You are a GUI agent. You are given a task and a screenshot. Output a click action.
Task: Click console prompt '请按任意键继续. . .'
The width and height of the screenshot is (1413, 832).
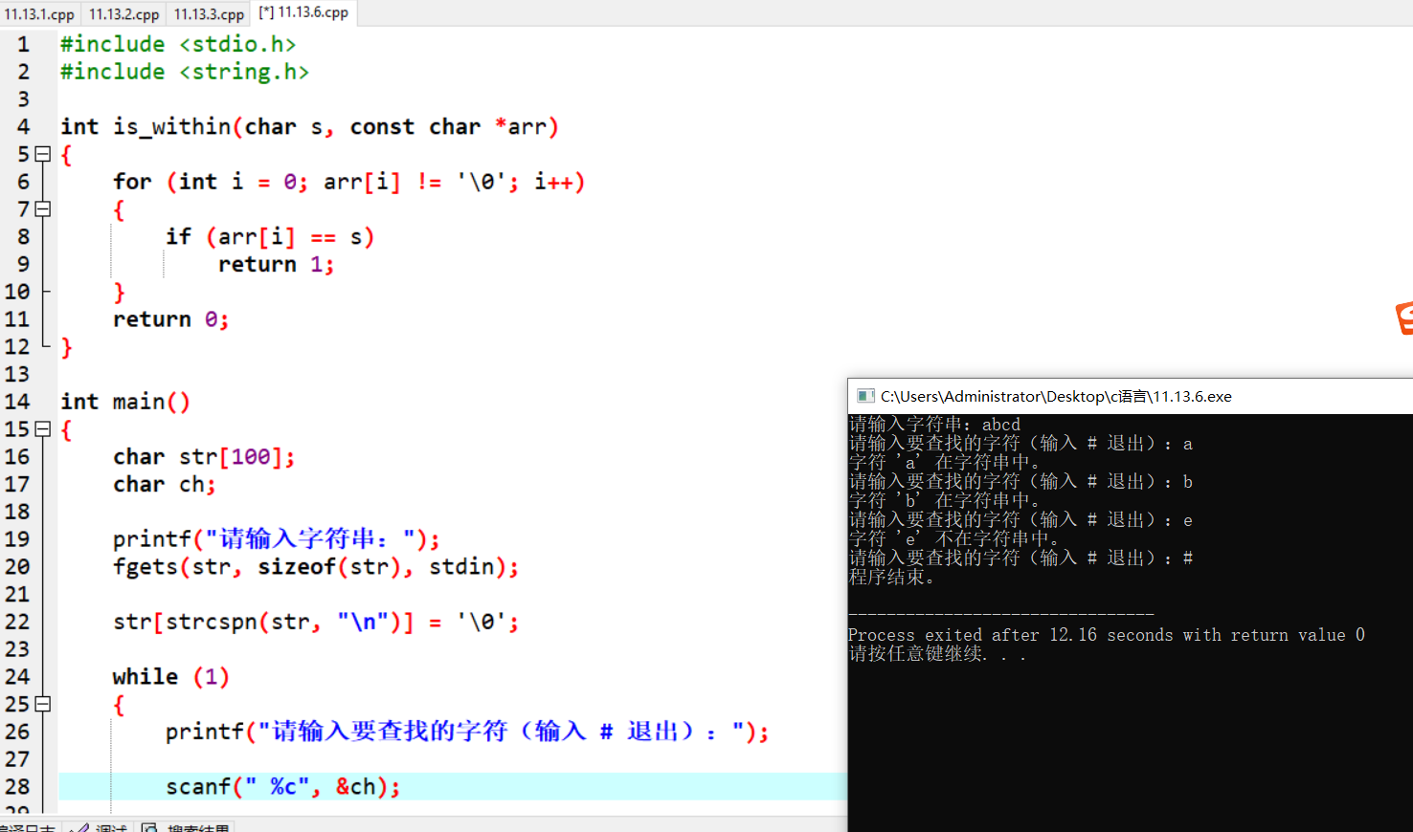[937, 654]
